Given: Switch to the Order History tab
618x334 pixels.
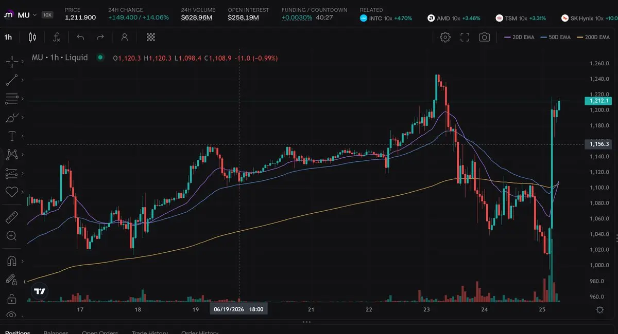Looking at the screenshot, I should point(200,331).
